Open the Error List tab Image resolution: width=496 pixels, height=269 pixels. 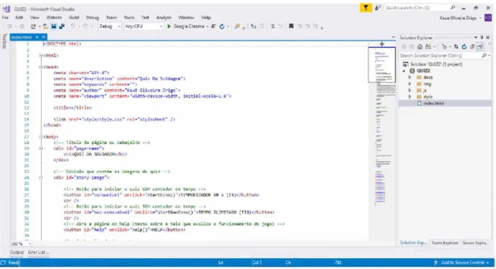(38, 252)
